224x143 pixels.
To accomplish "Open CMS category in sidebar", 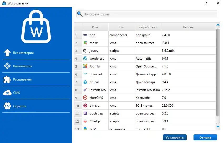I will 36,93.
